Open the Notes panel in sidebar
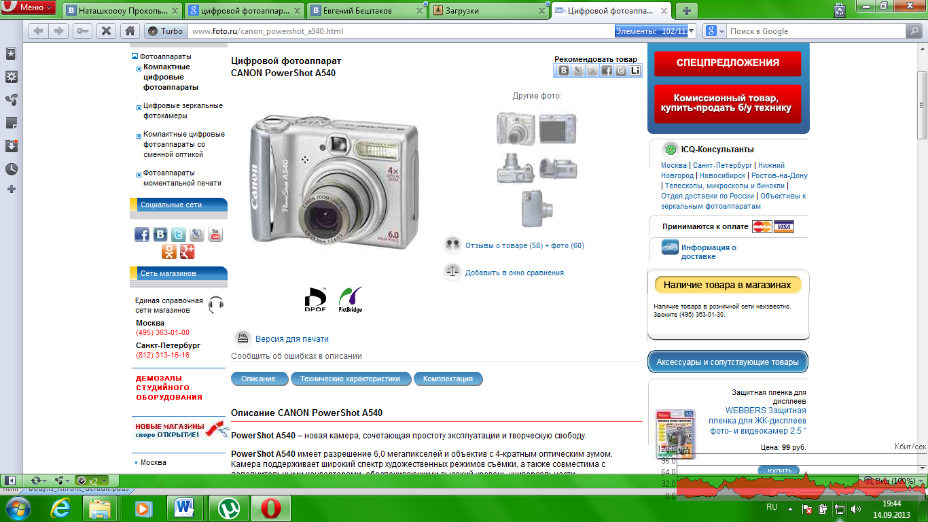 12,123
